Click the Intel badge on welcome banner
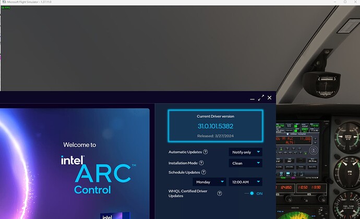The height and width of the screenshot is (219, 360). (115, 215)
